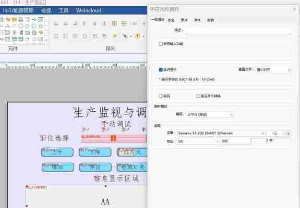The height and width of the screenshot is (208, 300).
Task: Click the 生产监视与调 title text on canvas
Action: 110,112
